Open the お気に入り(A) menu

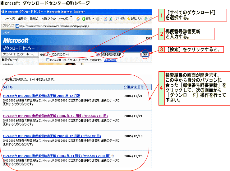pos(48,19)
